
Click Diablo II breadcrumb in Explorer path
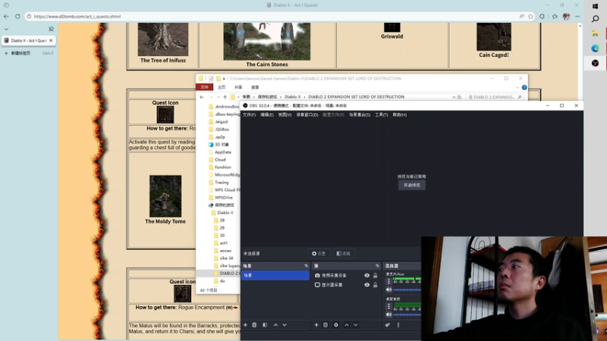point(293,97)
